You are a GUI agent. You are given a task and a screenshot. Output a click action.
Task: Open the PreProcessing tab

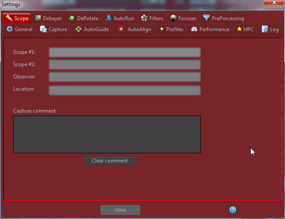click(x=224, y=18)
